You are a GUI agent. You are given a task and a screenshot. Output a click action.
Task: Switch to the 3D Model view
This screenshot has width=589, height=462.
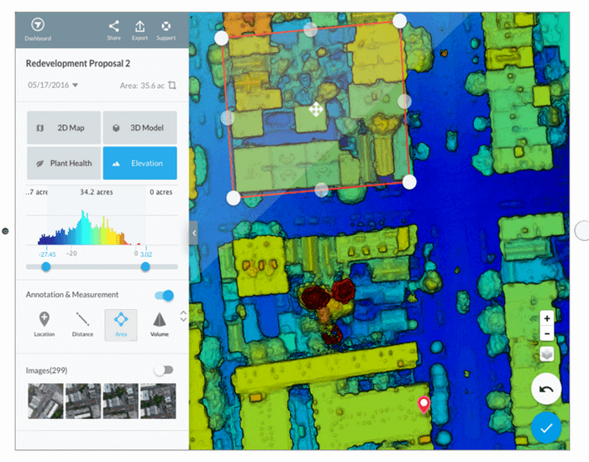[x=139, y=128]
